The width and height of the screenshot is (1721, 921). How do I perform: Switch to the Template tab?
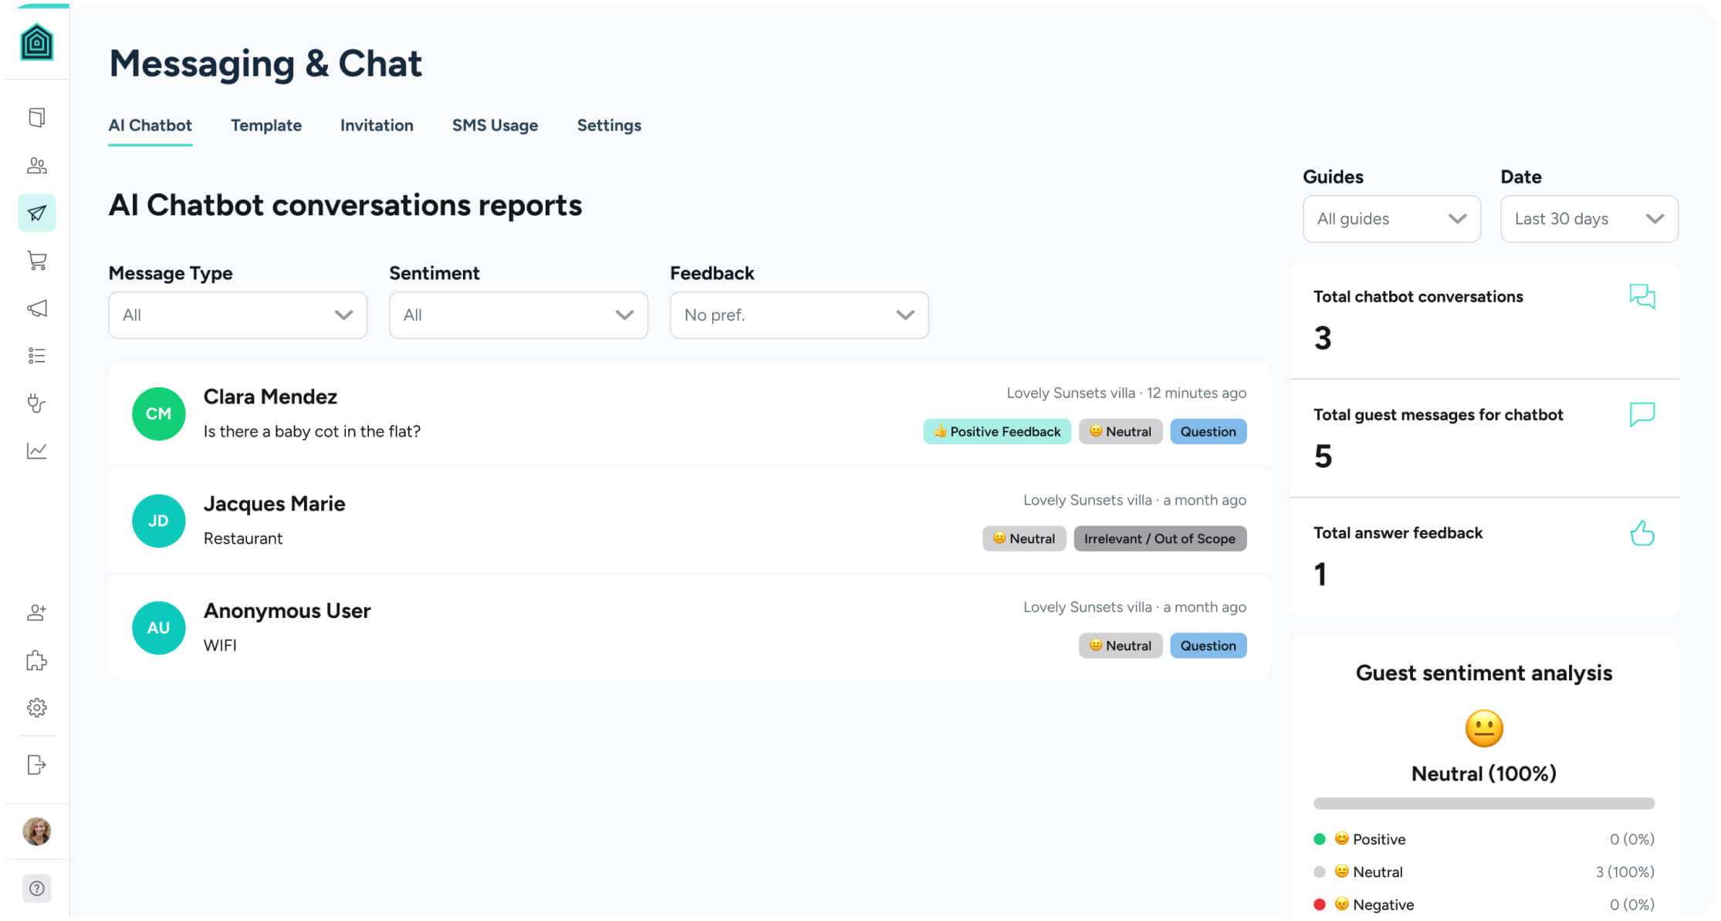(265, 125)
